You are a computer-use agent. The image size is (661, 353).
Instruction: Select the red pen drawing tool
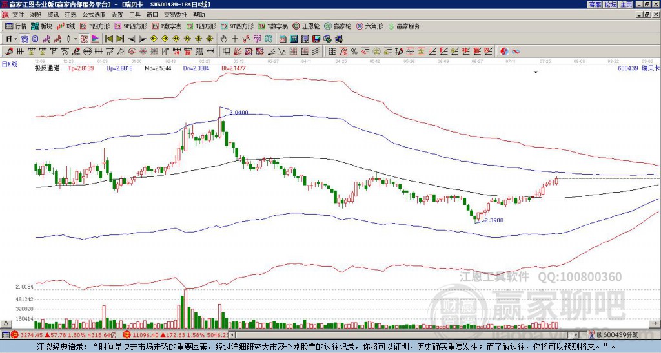point(8,52)
